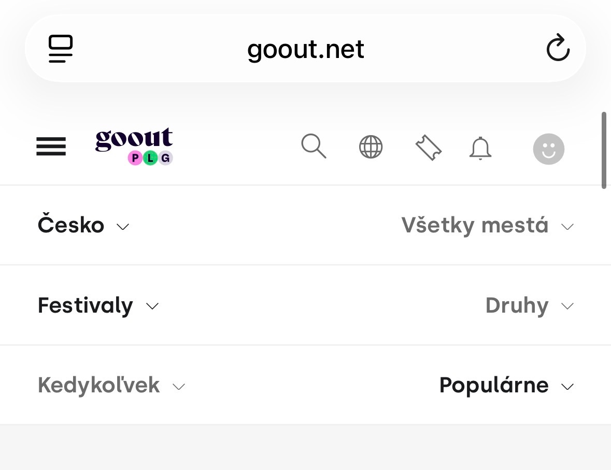Reload the page with the refresh icon
611x470 pixels.
pyautogui.click(x=558, y=48)
